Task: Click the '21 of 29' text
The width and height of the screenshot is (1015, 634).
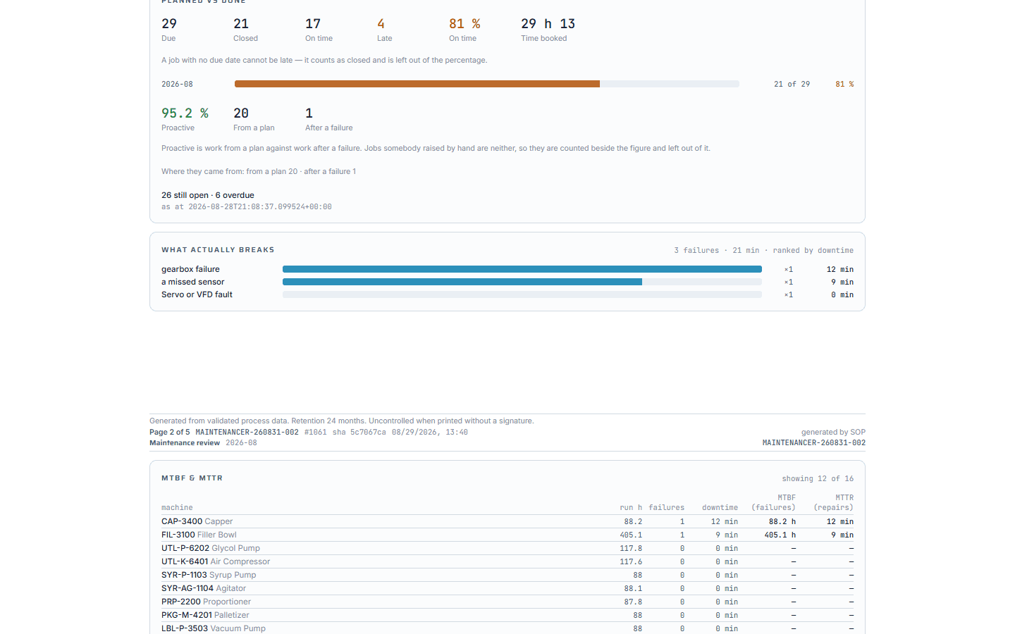Action: point(792,84)
